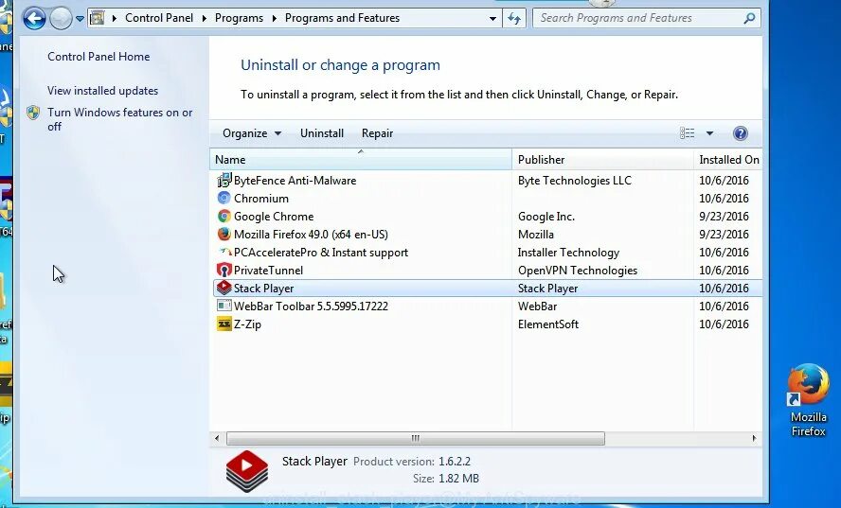
Task: Select Control Panel in the breadcrumb path
Action: coord(159,18)
